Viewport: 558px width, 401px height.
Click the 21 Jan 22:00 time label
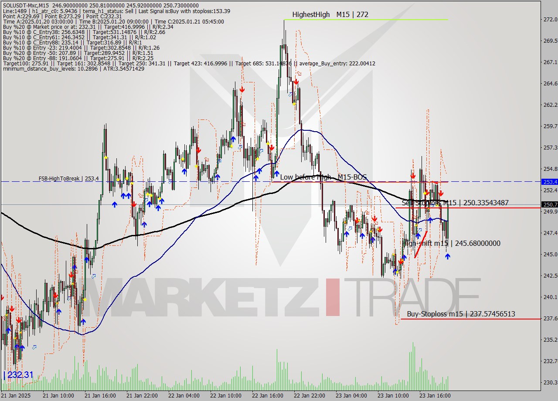point(142,395)
